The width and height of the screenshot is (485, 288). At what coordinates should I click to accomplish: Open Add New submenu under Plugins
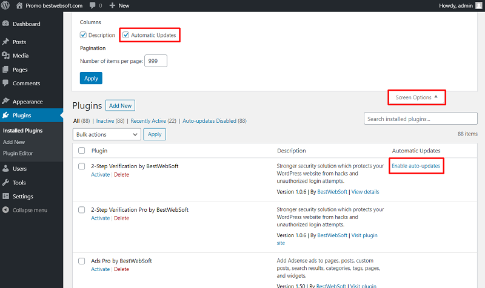14,142
